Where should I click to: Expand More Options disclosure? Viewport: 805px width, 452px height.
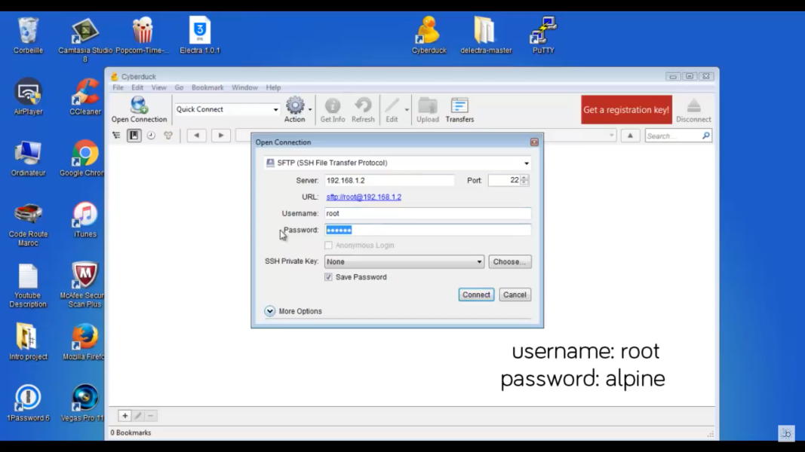(x=270, y=311)
